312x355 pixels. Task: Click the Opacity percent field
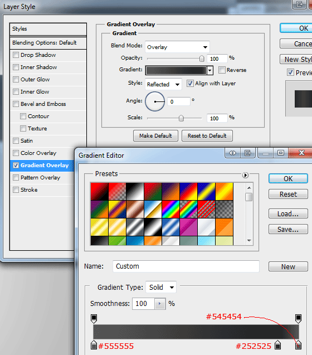tap(217, 59)
